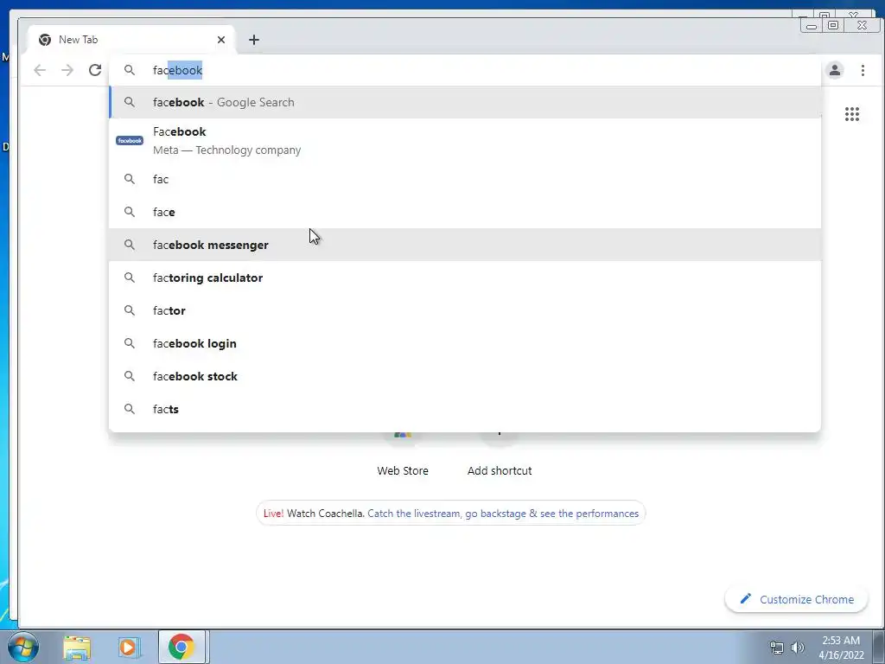
Task: Click the magnifier icon beside facts
Action: tap(130, 409)
